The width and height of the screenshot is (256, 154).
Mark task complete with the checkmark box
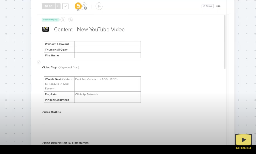pyautogui.click(x=65, y=6)
